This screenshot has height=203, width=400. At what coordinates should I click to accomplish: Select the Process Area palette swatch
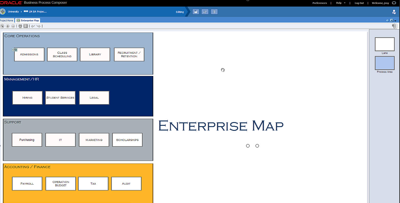pyautogui.click(x=385, y=63)
